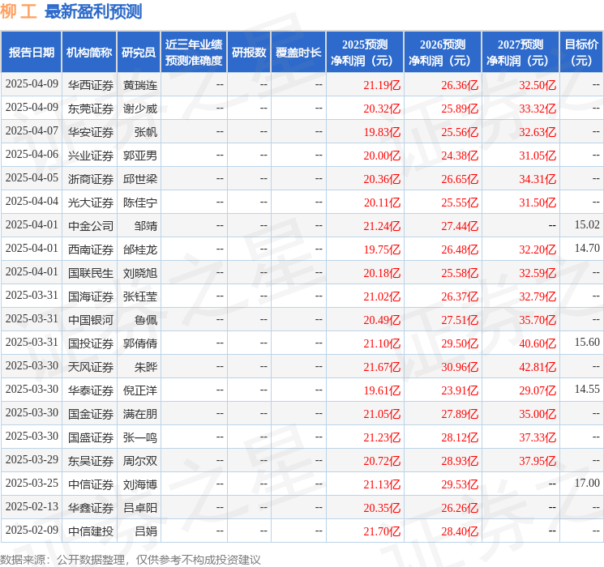Click analyst name 陈佳宁
604x567 pixels.
click(x=139, y=202)
